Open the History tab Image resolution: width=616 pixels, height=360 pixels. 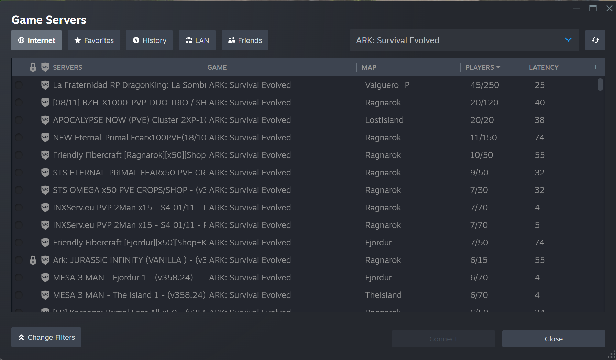[149, 40]
